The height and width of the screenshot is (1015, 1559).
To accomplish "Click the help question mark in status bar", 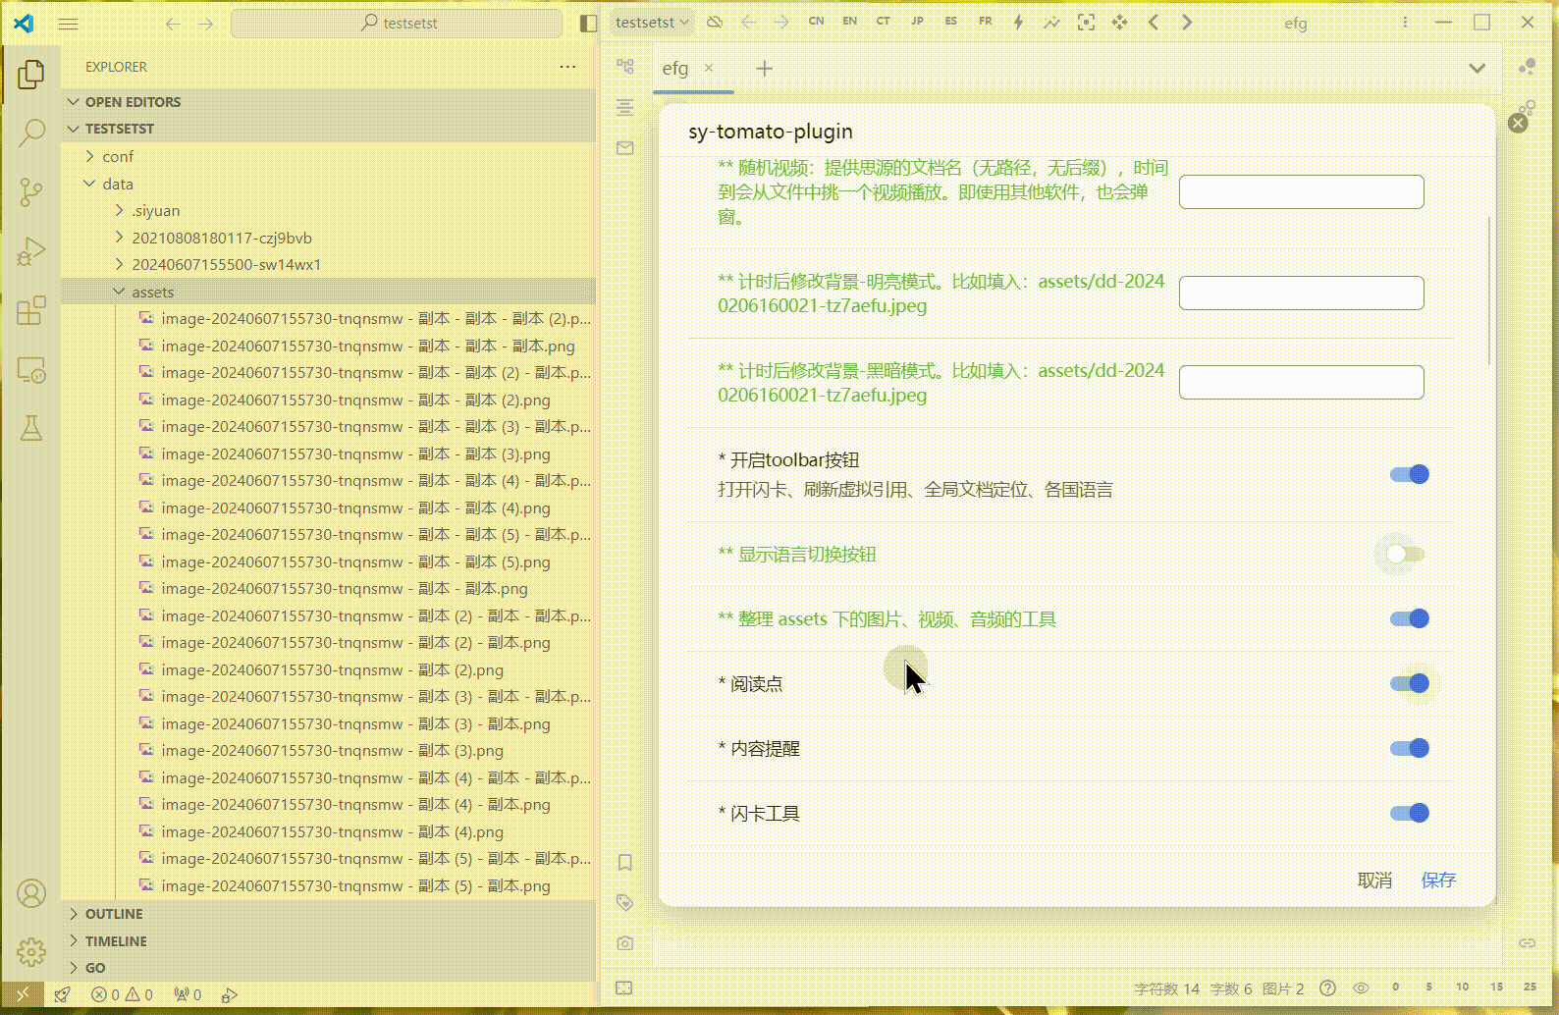I will (1327, 988).
